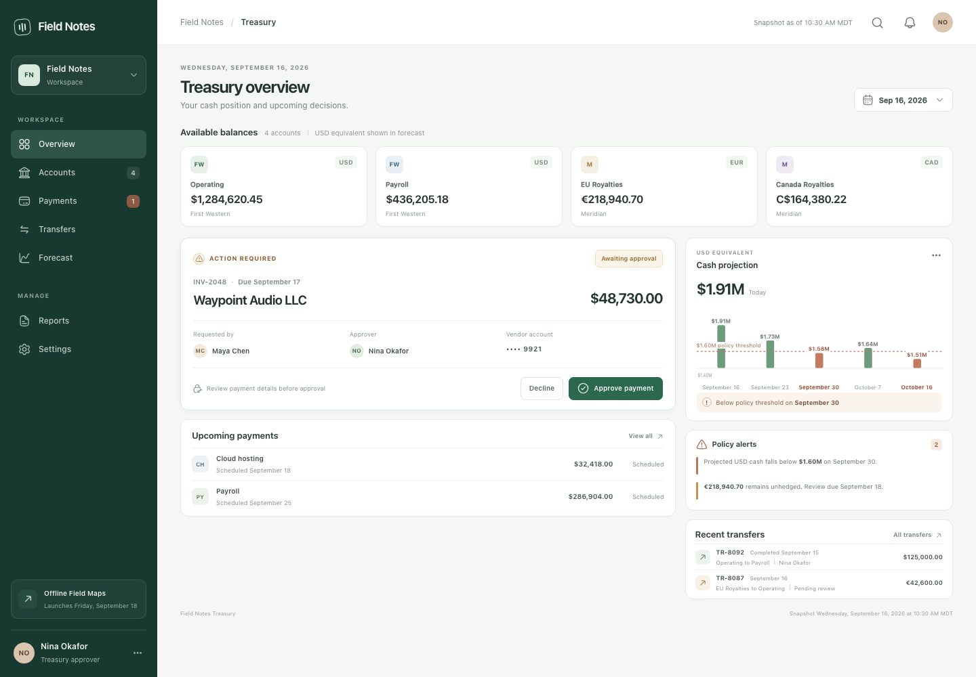The width and height of the screenshot is (976, 677).
Task: Click Field Notes breadcrumb link
Action: [x=202, y=22]
